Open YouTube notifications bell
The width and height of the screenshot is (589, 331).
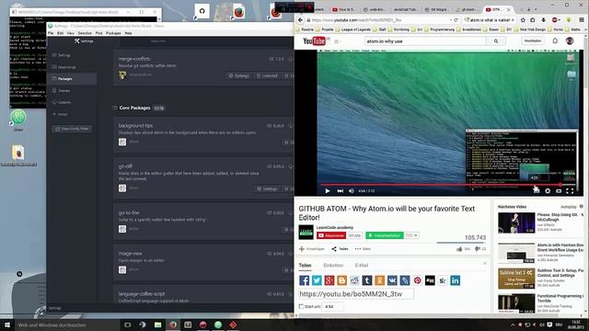(555, 40)
